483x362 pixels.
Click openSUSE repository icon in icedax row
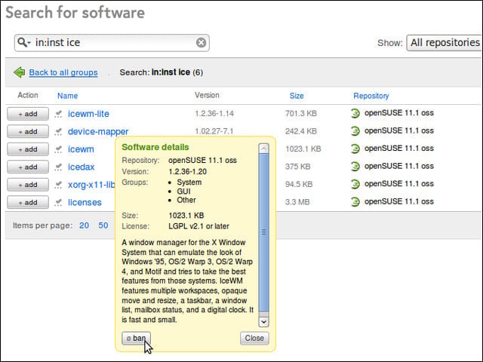click(x=355, y=167)
